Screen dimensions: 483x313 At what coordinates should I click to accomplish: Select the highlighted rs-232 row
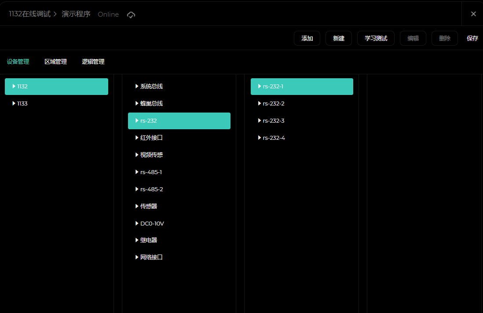pos(179,121)
